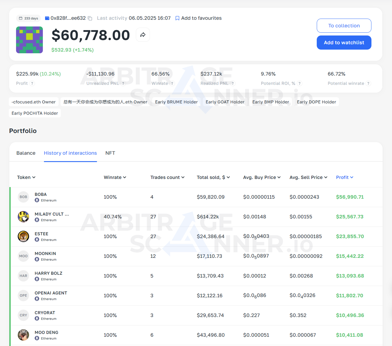Image resolution: width=392 pixels, height=346 pixels.
Task: Click the MOO DENG token name
Action: point(46,332)
